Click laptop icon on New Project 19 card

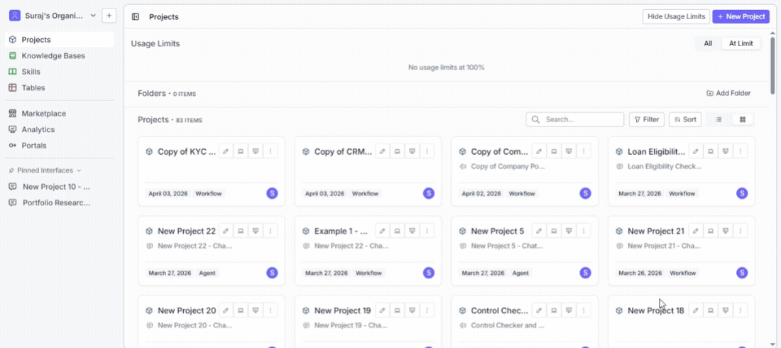(397, 310)
